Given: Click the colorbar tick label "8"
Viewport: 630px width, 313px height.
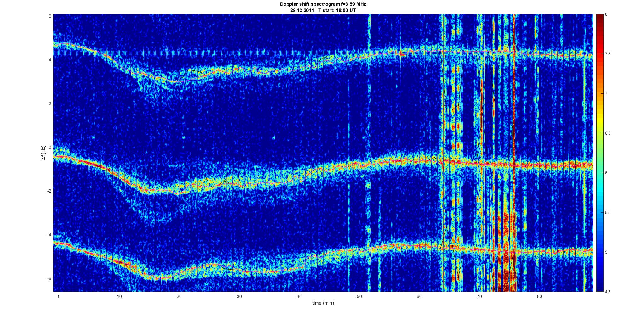Looking at the screenshot, I should 606,14.
